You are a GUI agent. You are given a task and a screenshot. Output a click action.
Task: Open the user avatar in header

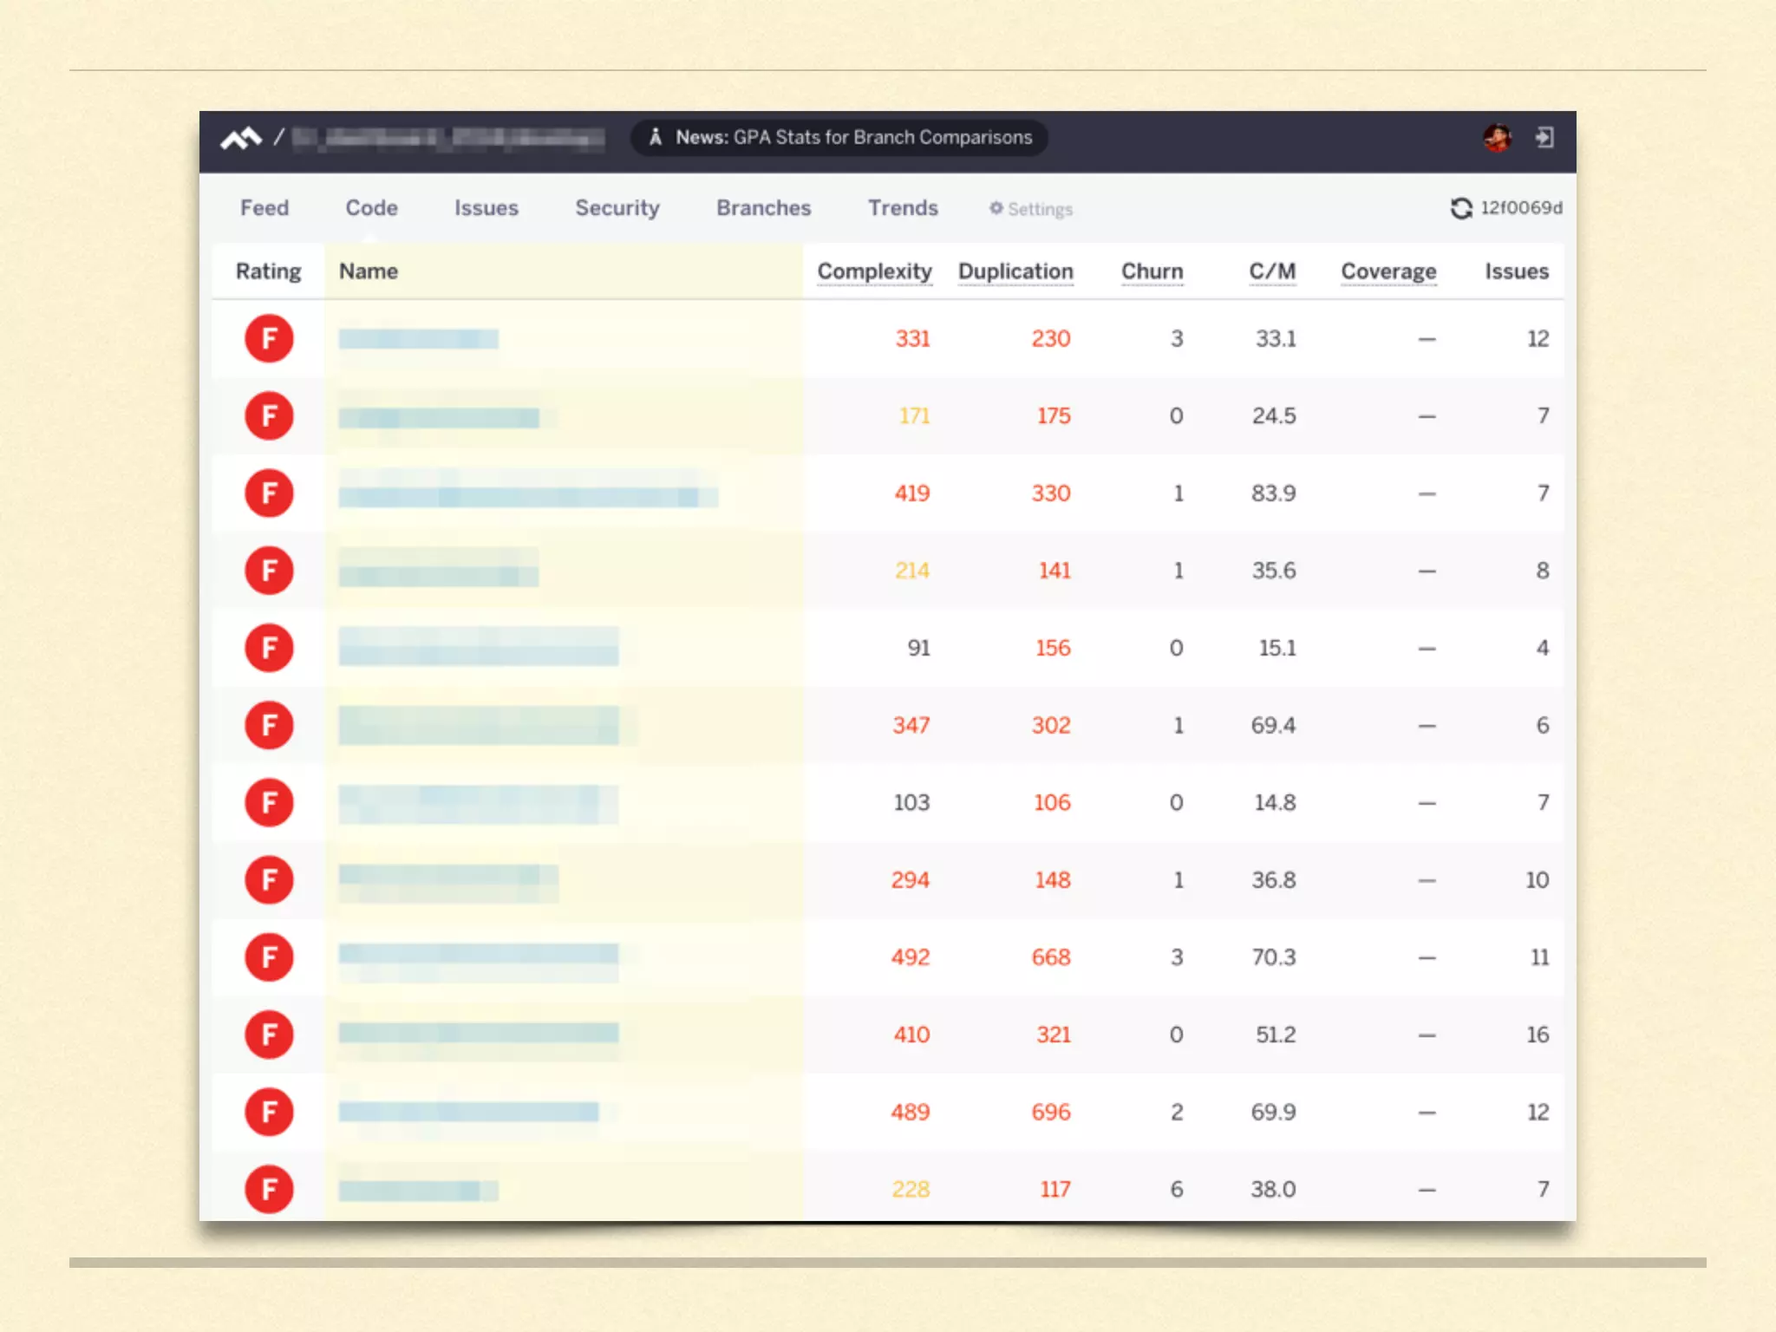click(x=1497, y=137)
